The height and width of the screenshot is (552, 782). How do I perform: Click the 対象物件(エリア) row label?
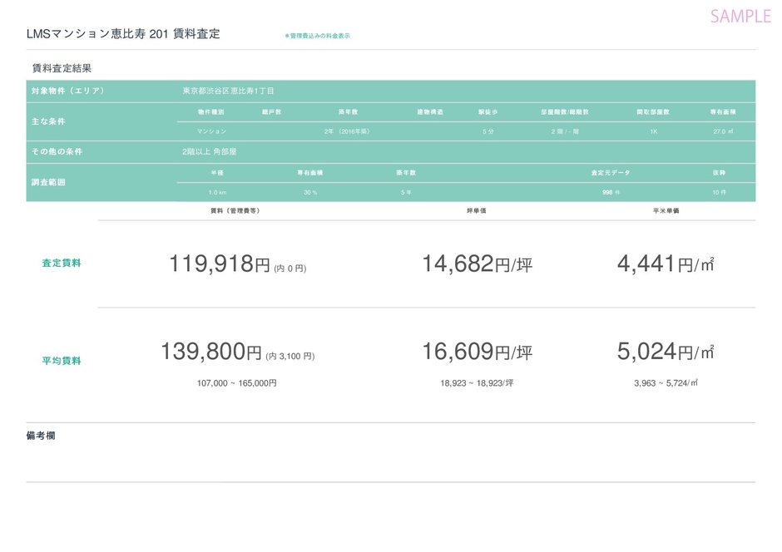coord(68,91)
